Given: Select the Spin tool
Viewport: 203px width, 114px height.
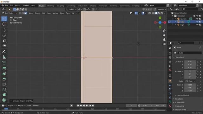Looking at the screenshot, I should tap(4, 100).
